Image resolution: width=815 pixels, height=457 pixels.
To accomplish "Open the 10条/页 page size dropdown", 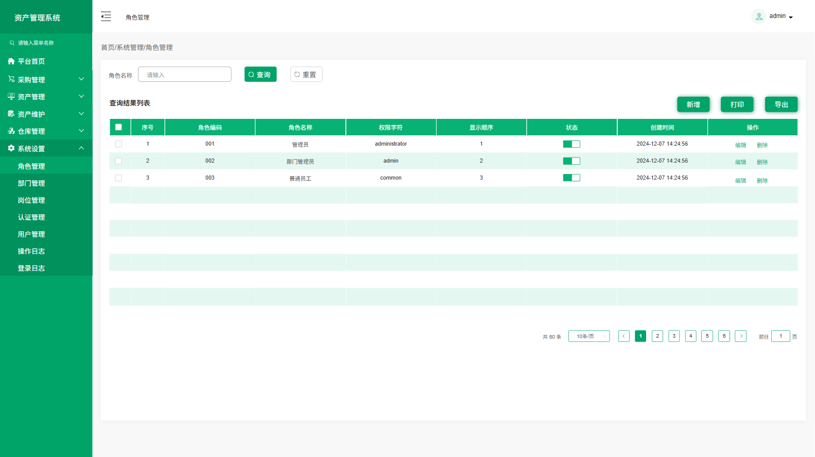I will [x=589, y=336].
